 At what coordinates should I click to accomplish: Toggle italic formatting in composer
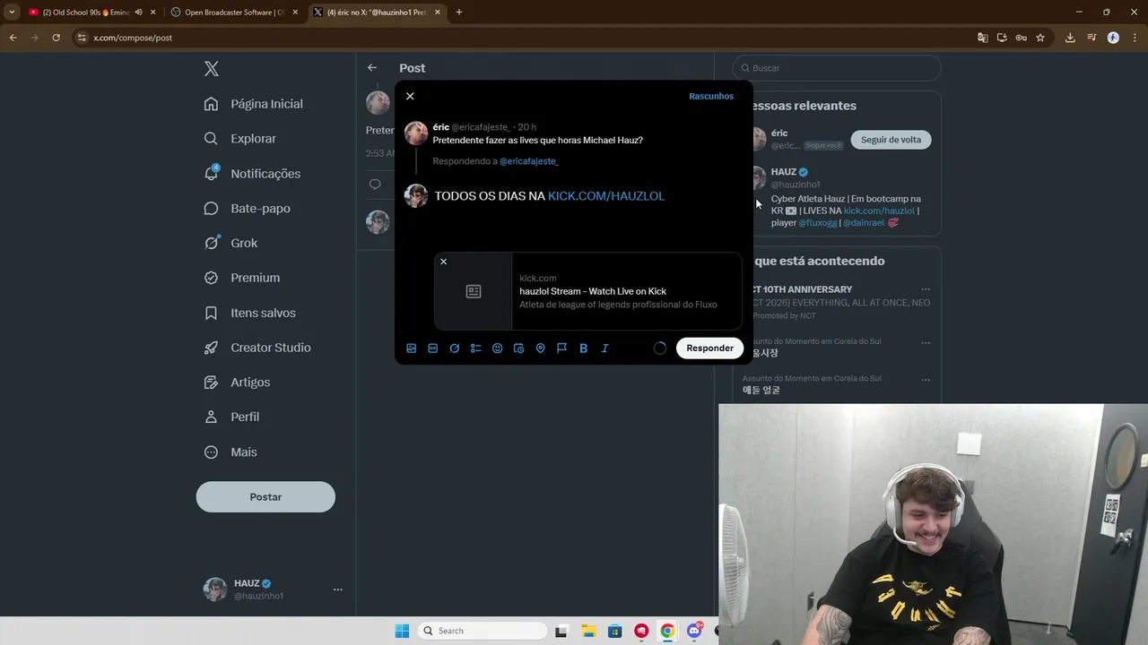coord(605,348)
